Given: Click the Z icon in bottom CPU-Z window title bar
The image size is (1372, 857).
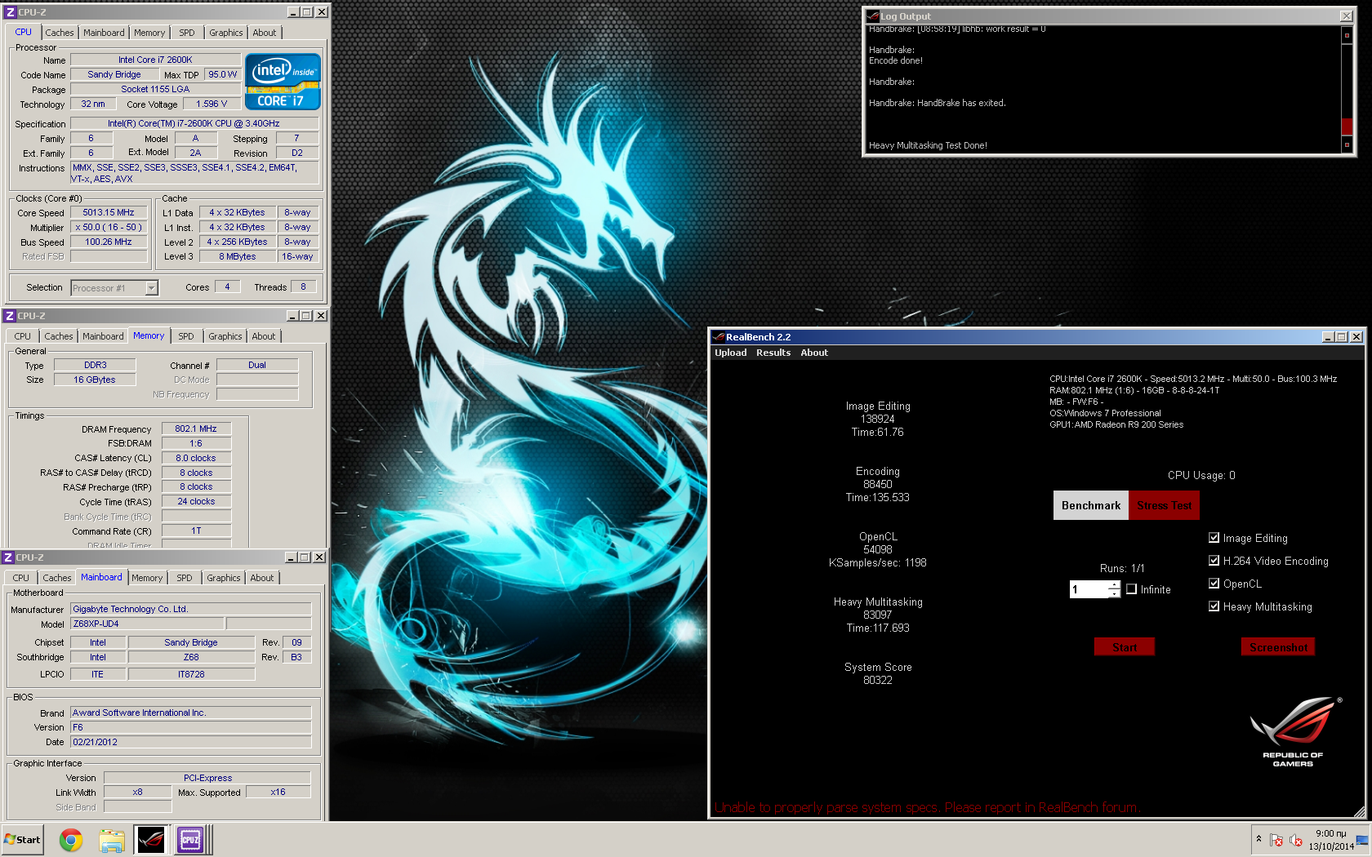Looking at the screenshot, I should (8, 557).
